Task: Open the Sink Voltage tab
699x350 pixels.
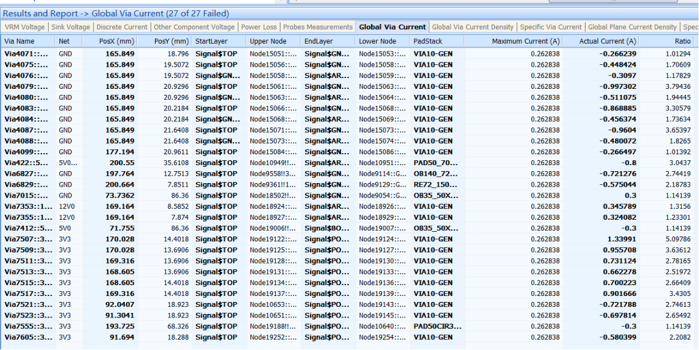Action: 70,27
